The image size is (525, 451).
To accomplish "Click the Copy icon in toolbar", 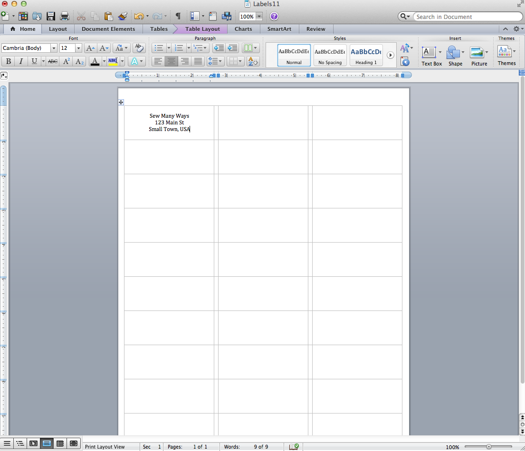I will coord(95,16).
